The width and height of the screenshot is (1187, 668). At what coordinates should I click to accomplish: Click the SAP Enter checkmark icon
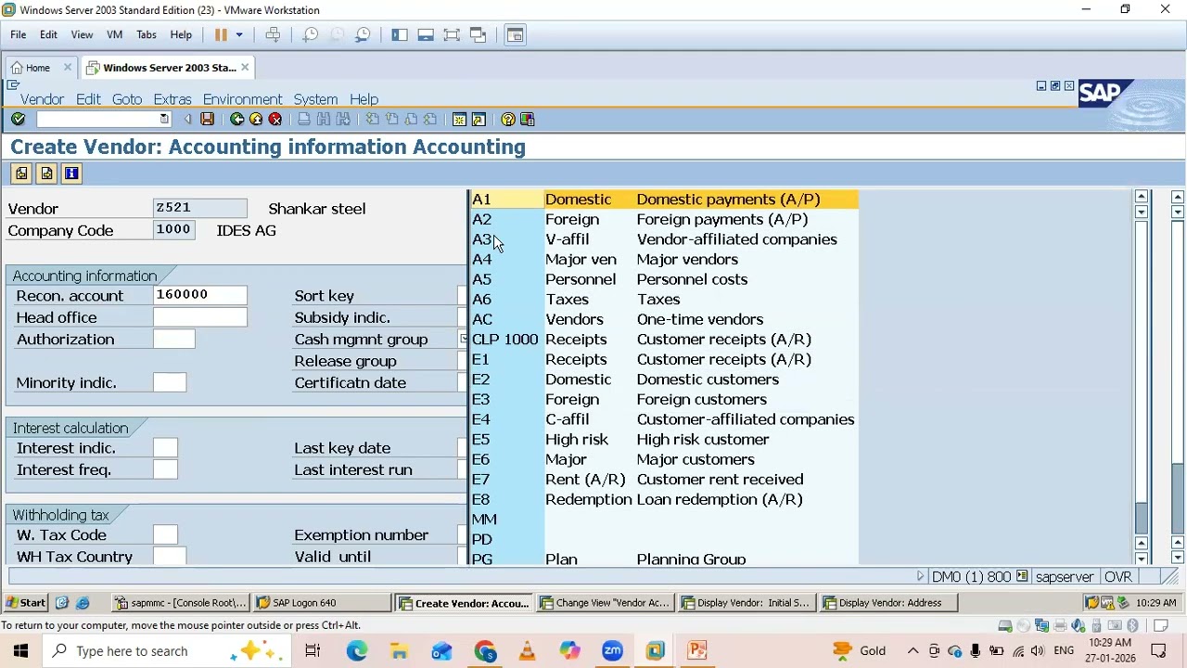point(18,119)
